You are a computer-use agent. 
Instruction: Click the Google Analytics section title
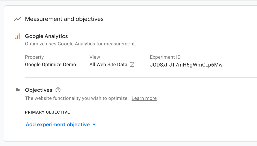pyautogui.click(x=46, y=36)
